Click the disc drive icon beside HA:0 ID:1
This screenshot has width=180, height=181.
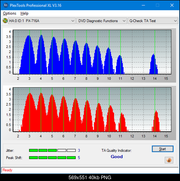point(5,21)
